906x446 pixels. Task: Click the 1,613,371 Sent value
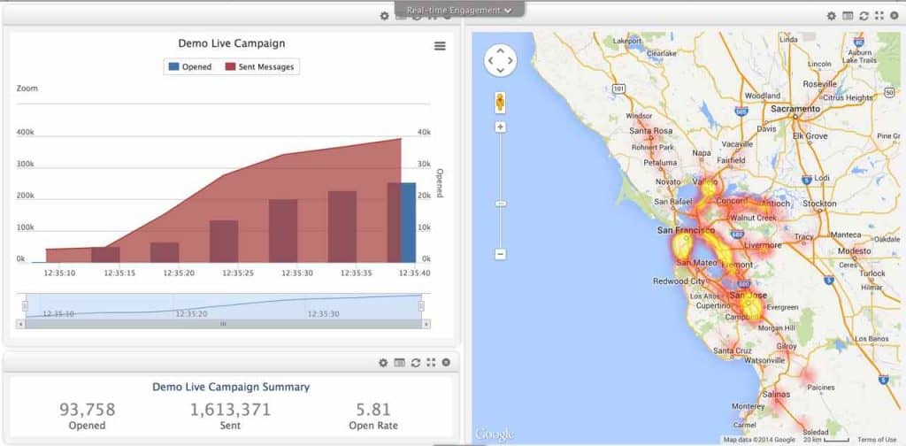pyautogui.click(x=231, y=410)
